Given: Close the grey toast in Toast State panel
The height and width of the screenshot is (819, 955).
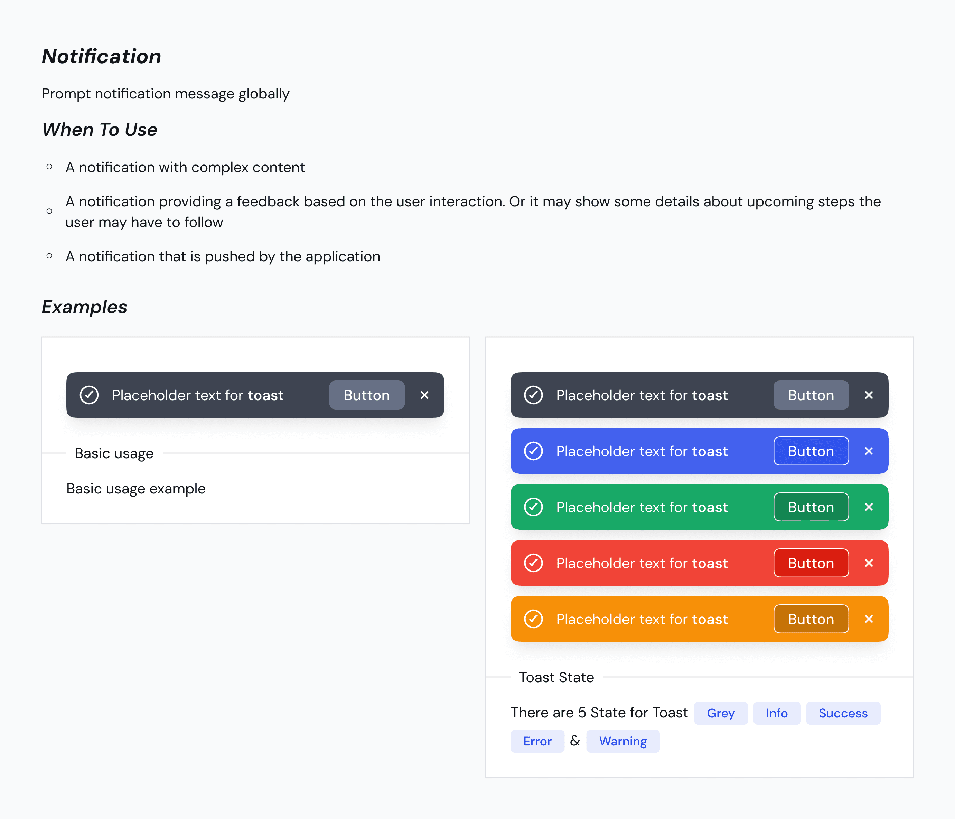Looking at the screenshot, I should tap(869, 395).
